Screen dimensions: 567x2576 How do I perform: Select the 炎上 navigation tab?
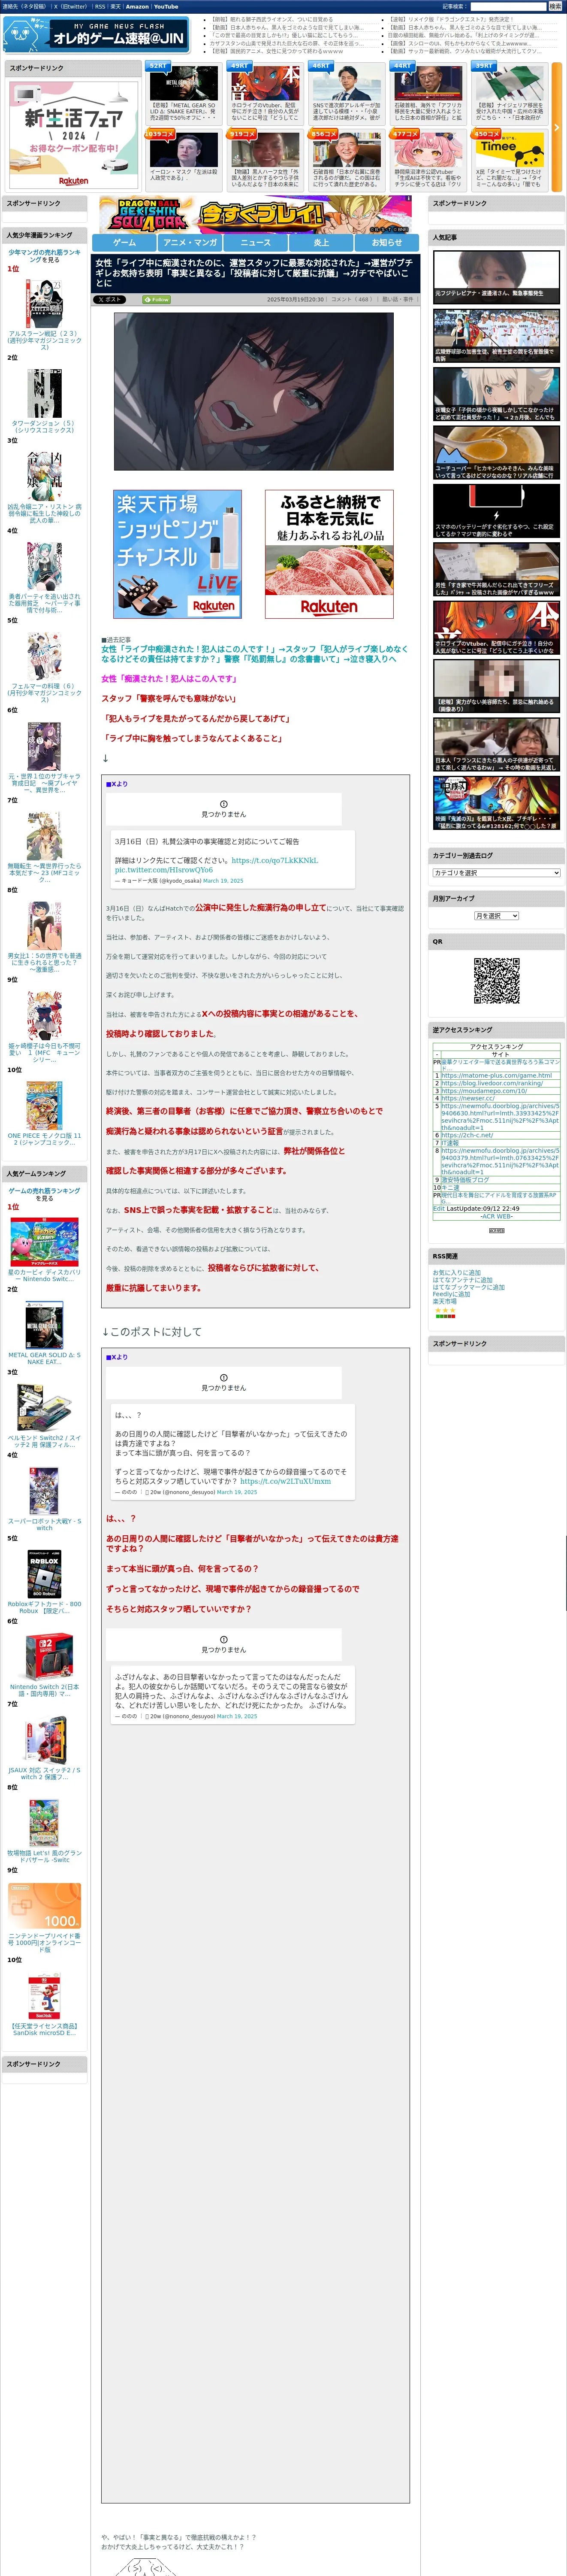point(321,242)
